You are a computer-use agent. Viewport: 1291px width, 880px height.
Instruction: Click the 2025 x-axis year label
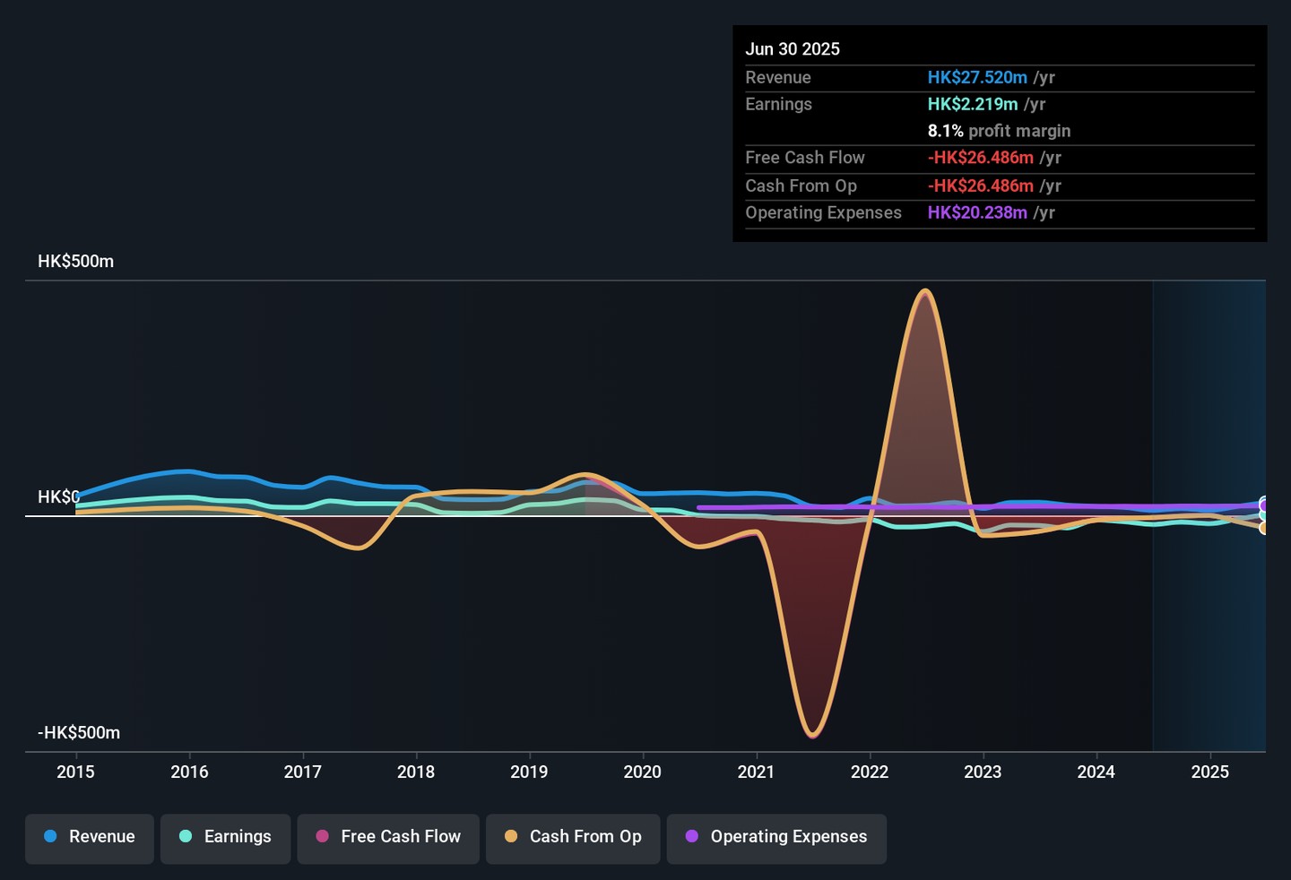tap(1209, 772)
